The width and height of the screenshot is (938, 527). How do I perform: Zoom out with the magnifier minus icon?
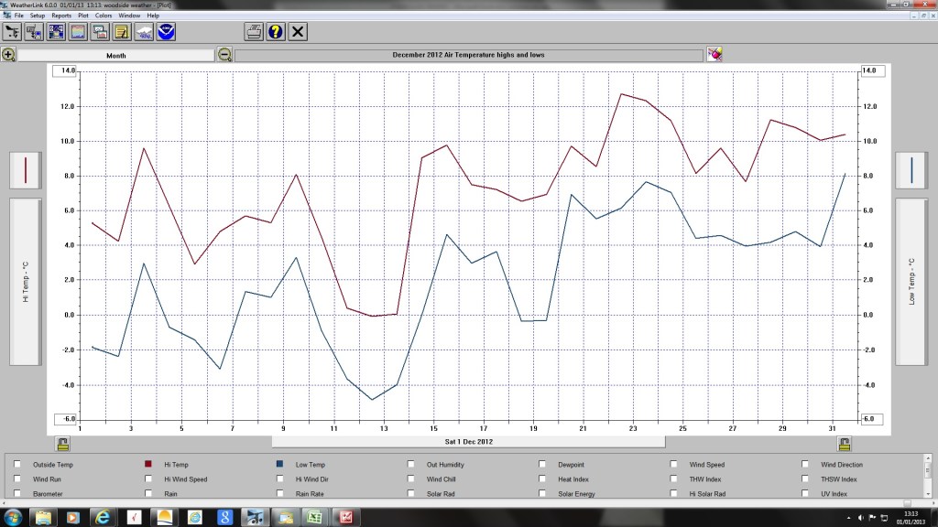[224, 54]
